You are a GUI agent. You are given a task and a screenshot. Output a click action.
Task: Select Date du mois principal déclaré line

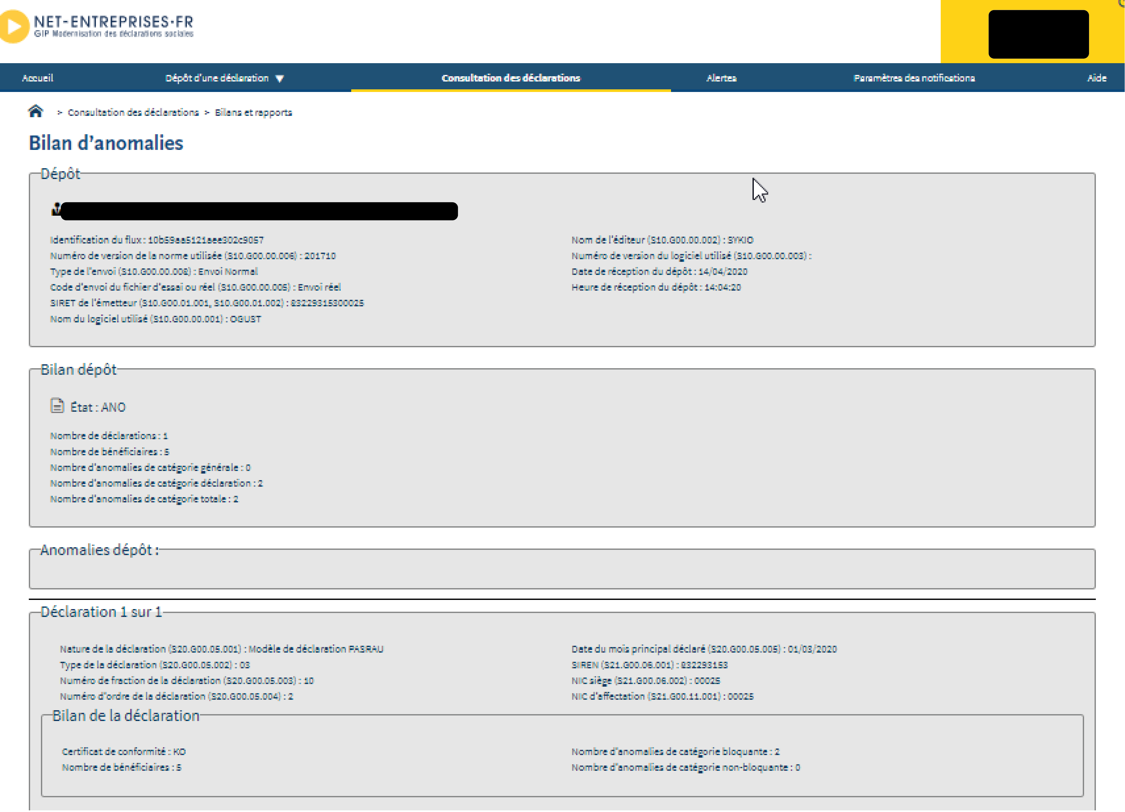pos(704,649)
